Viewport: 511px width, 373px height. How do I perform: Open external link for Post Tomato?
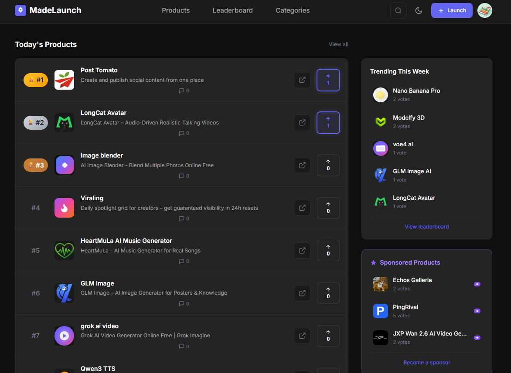pyautogui.click(x=302, y=80)
